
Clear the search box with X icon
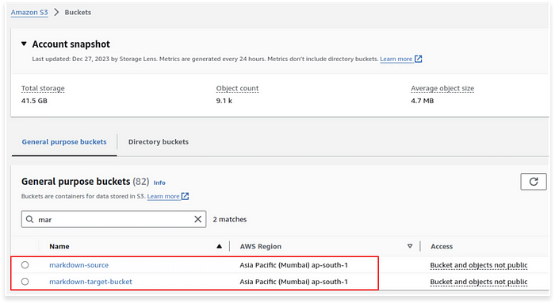tap(198, 219)
